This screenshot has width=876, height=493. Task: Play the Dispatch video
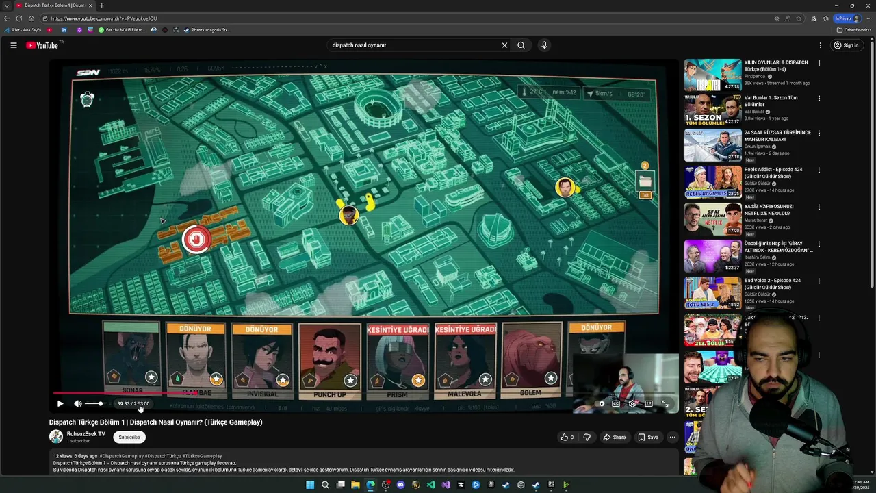(x=60, y=403)
